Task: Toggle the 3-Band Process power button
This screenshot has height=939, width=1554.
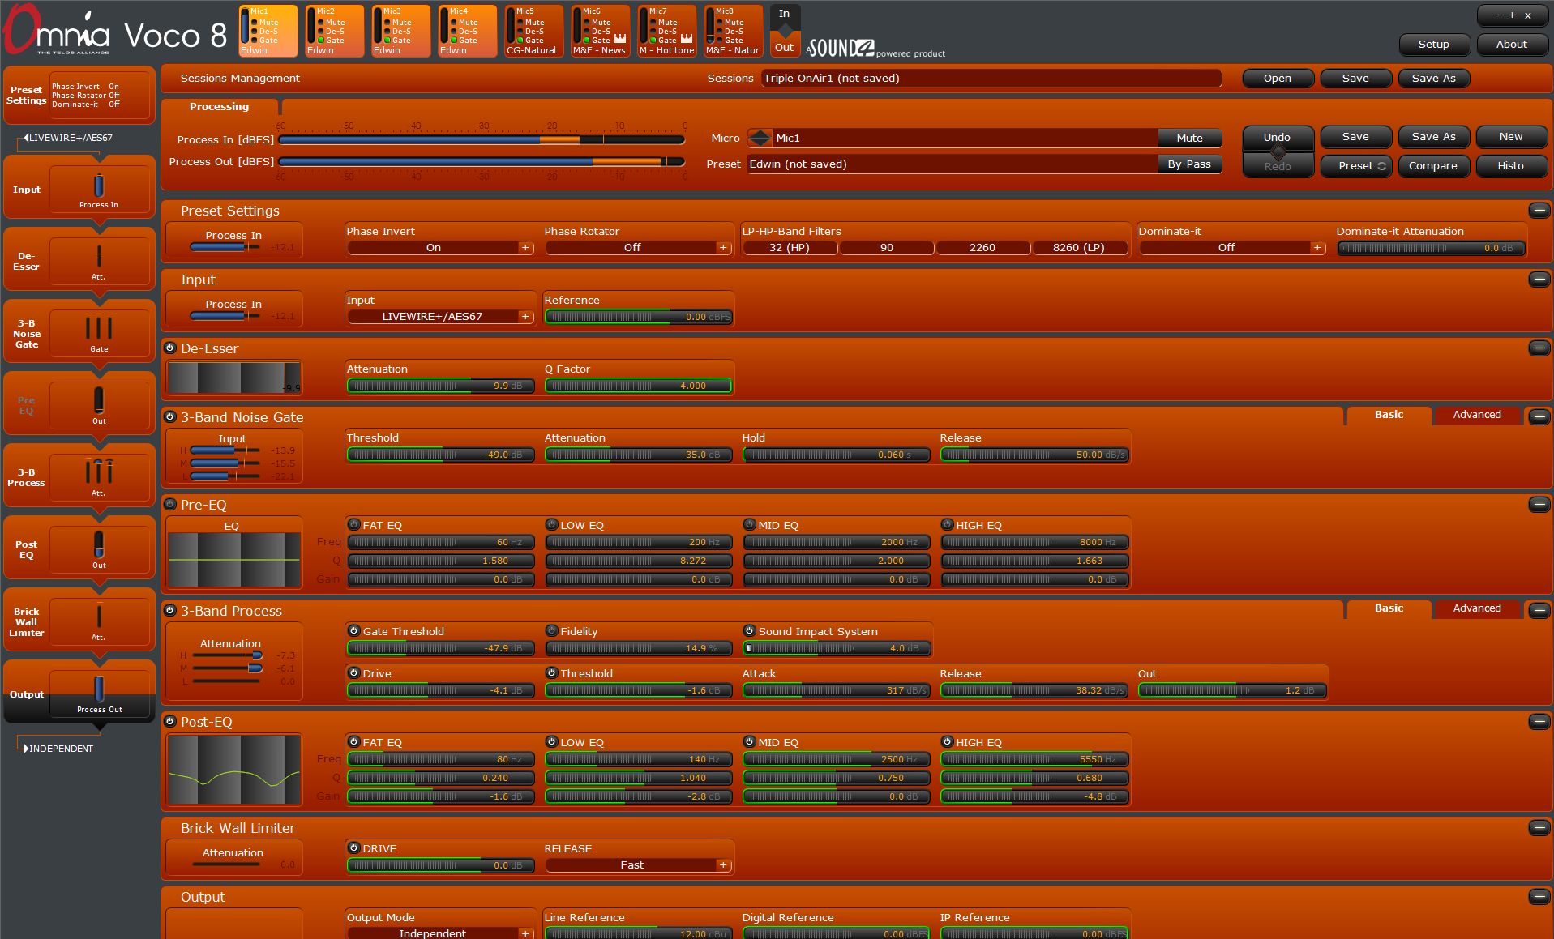Action: [x=170, y=611]
